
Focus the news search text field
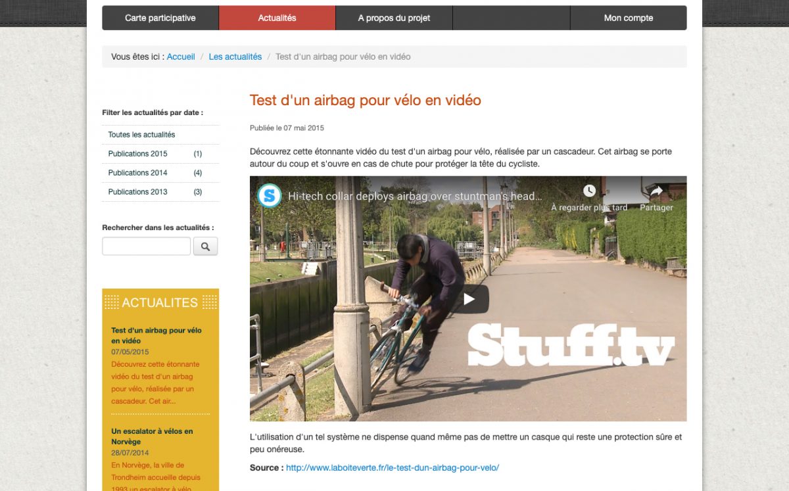coord(147,246)
